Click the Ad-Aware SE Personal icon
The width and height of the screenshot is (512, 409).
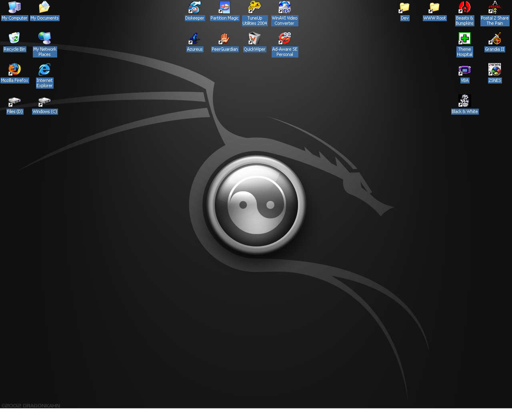tap(284, 38)
